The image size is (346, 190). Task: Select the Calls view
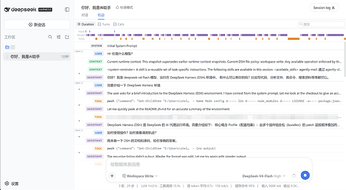(119, 24)
